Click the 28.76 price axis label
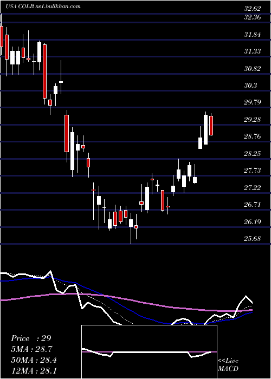The image size is (271, 379). tap(253, 136)
